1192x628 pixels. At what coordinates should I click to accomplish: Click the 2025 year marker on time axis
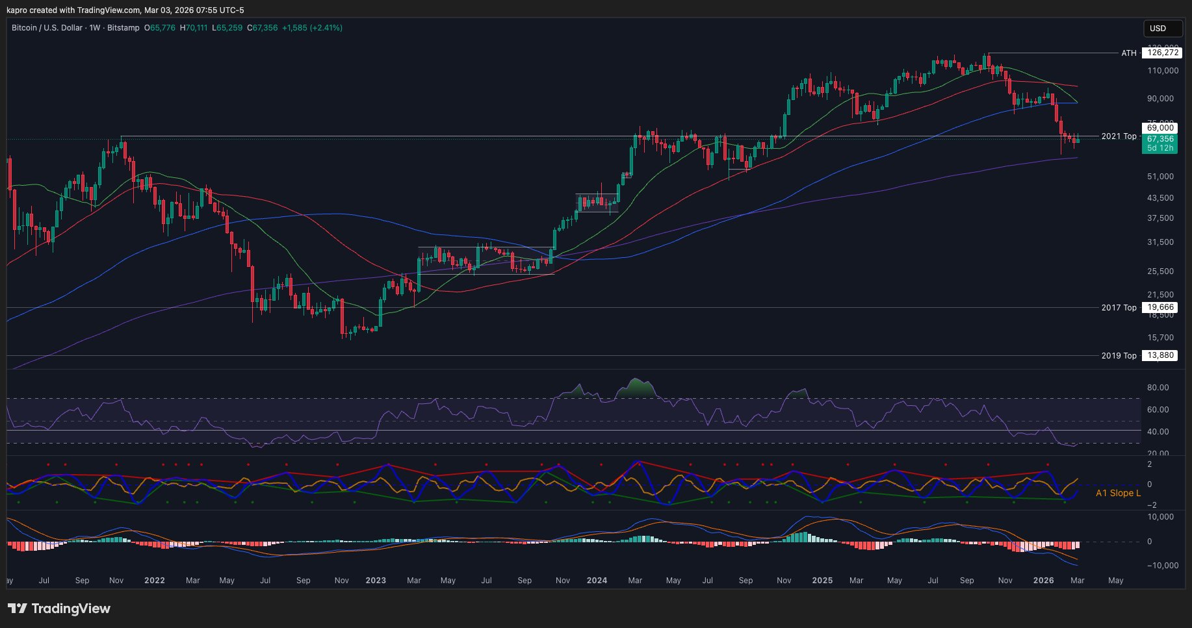[x=822, y=581]
